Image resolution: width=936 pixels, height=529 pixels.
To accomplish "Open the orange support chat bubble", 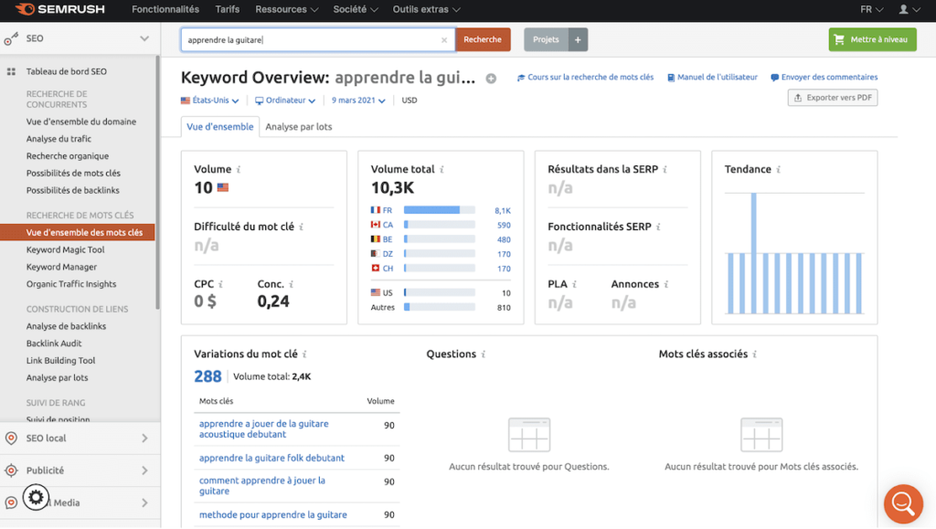I will 903,504.
